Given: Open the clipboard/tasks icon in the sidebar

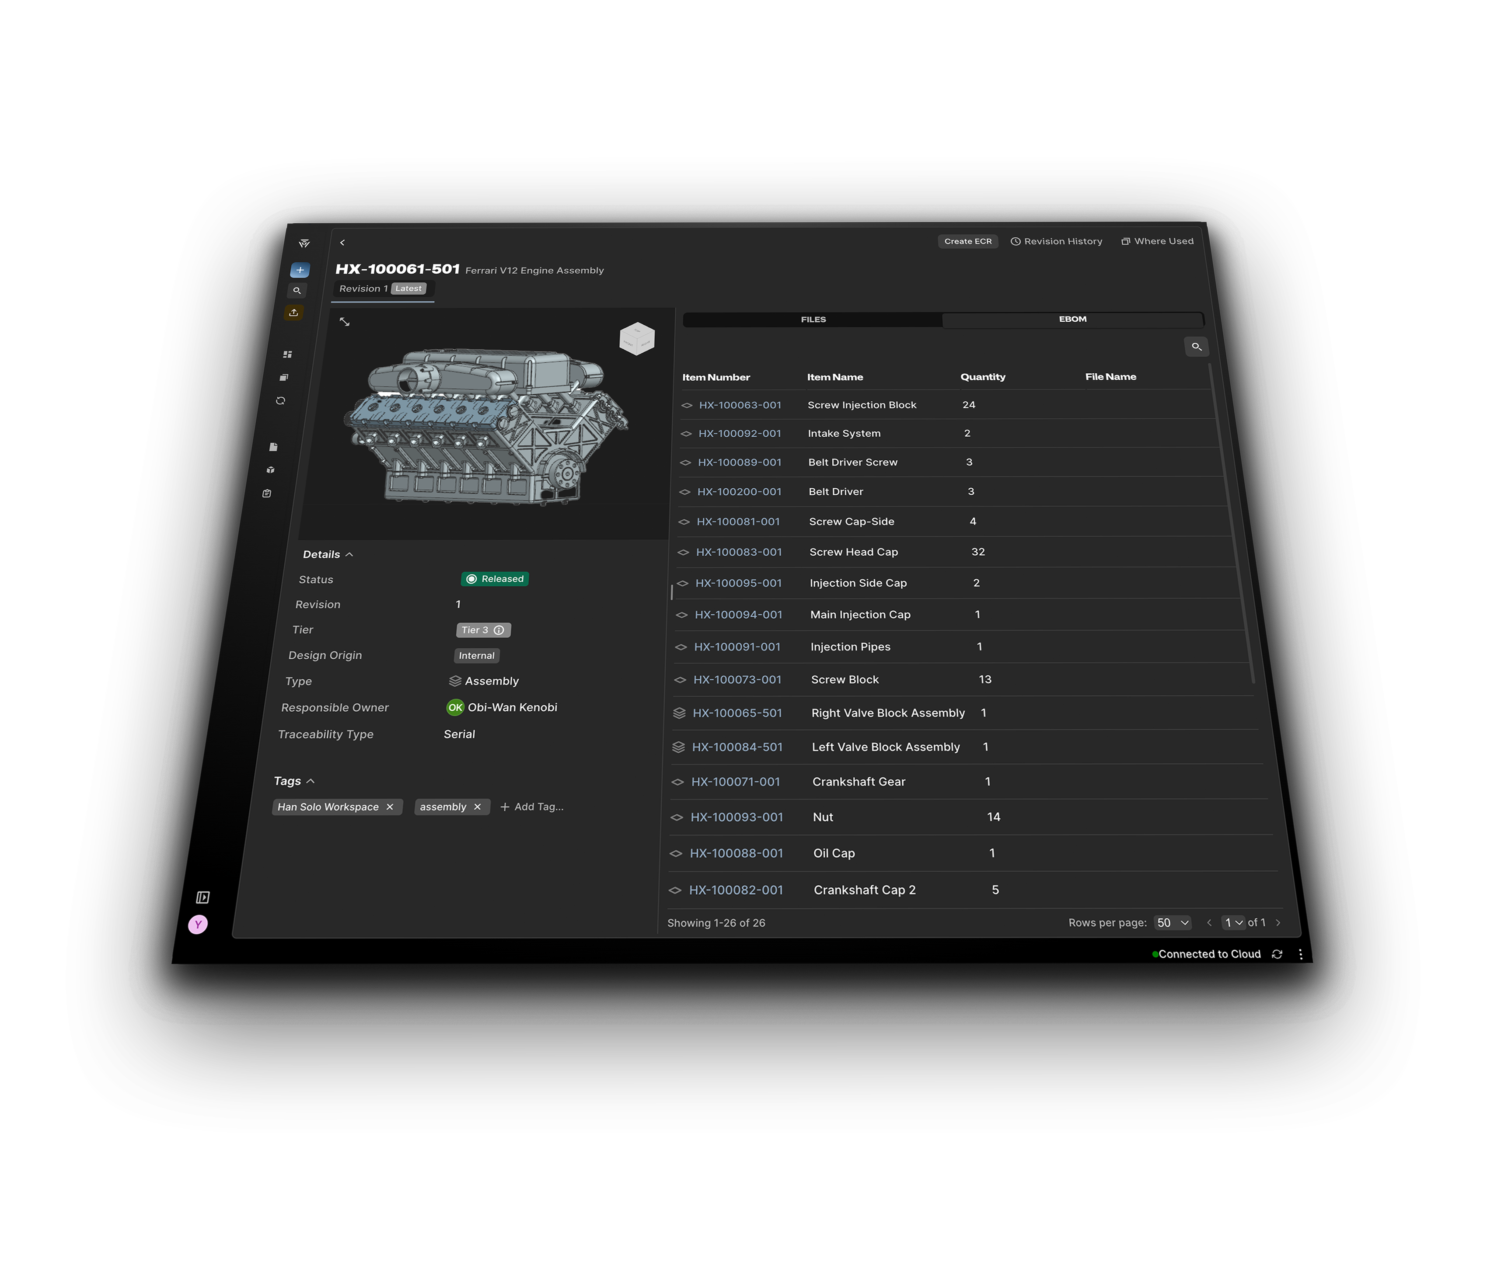Looking at the screenshot, I should [x=266, y=493].
